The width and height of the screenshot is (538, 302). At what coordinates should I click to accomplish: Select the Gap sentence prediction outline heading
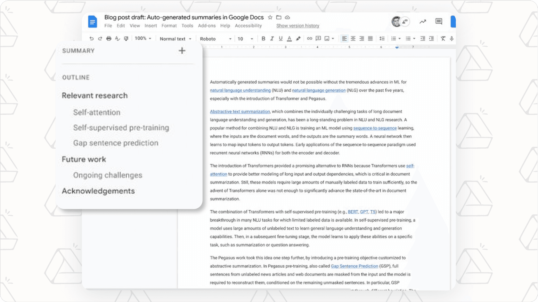(116, 143)
